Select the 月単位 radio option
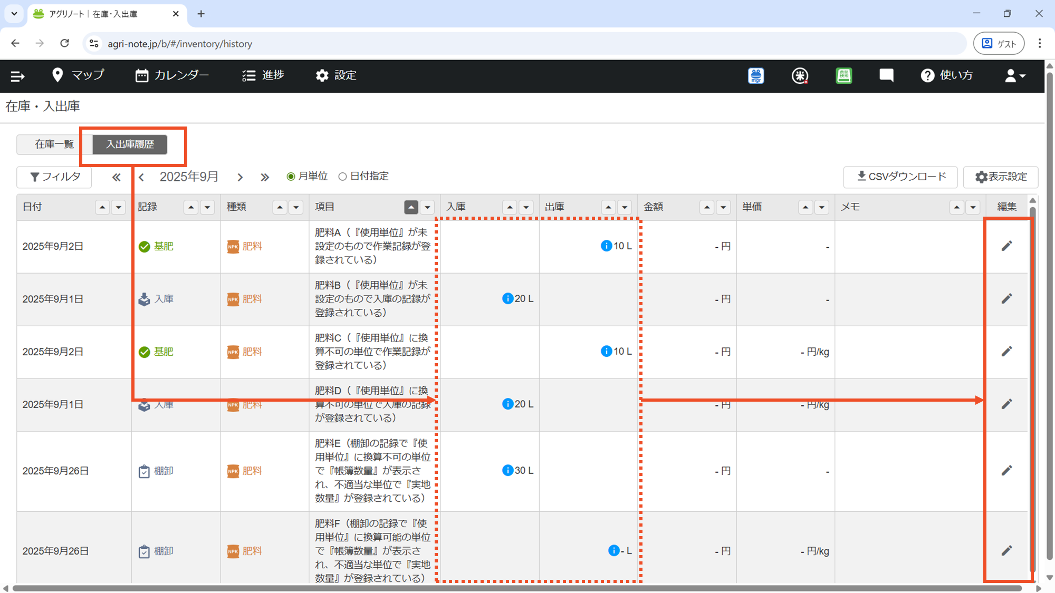 pos(291,177)
